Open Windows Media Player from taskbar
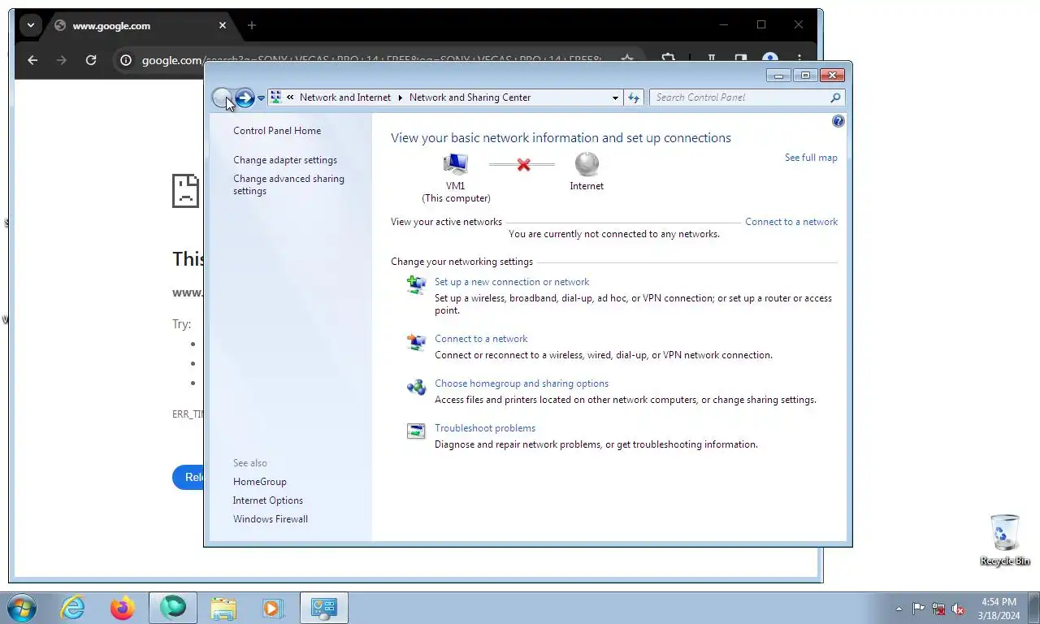This screenshot has height=624, width=1040. coord(272,608)
